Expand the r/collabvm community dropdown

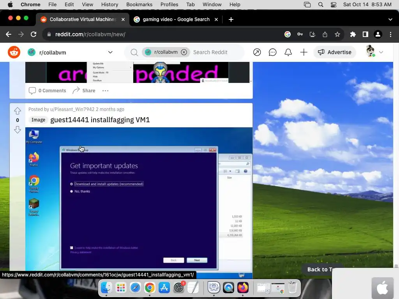click(x=110, y=52)
